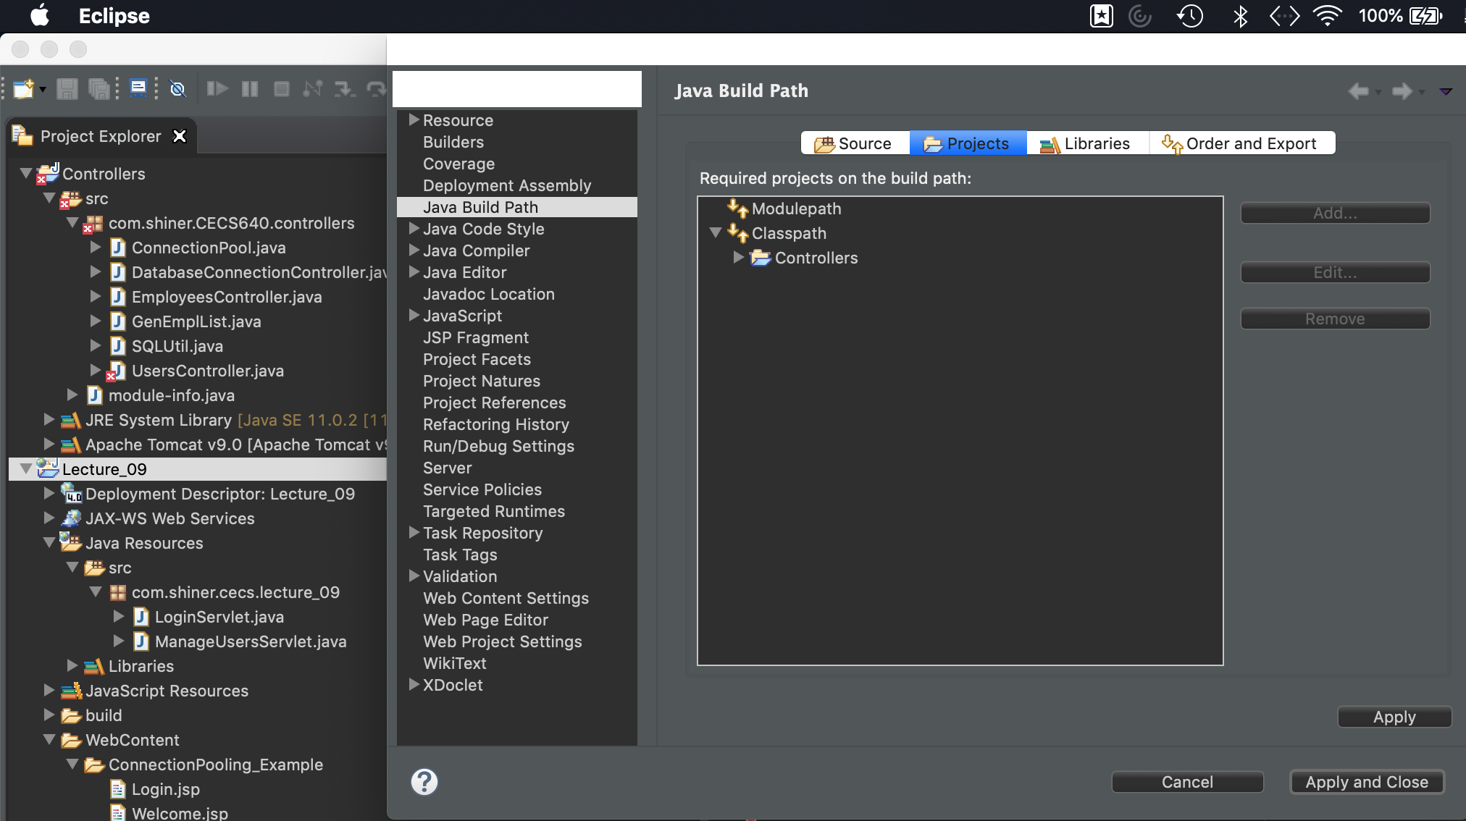Click the filter text field above property list
Image resolution: width=1466 pixels, height=821 pixels.
517,89
